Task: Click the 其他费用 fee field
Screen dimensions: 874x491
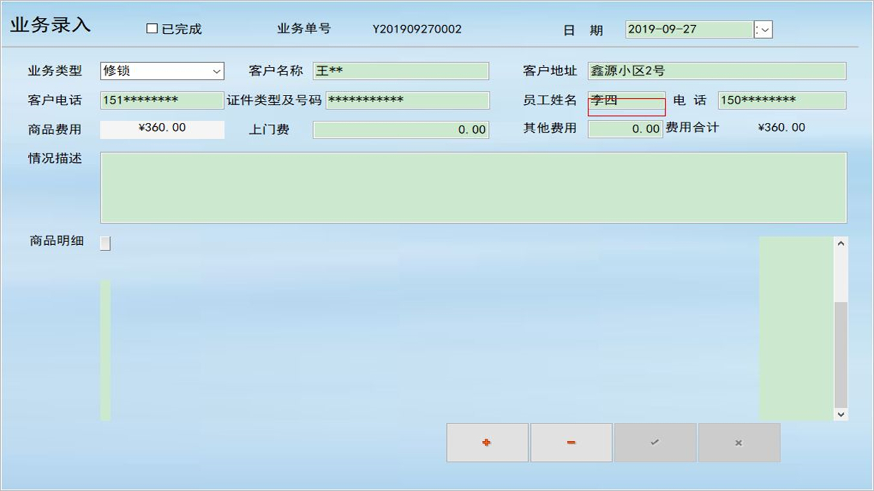Action: [625, 130]
